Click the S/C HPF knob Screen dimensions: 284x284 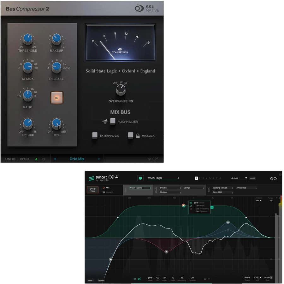click(x=28, y=124)
